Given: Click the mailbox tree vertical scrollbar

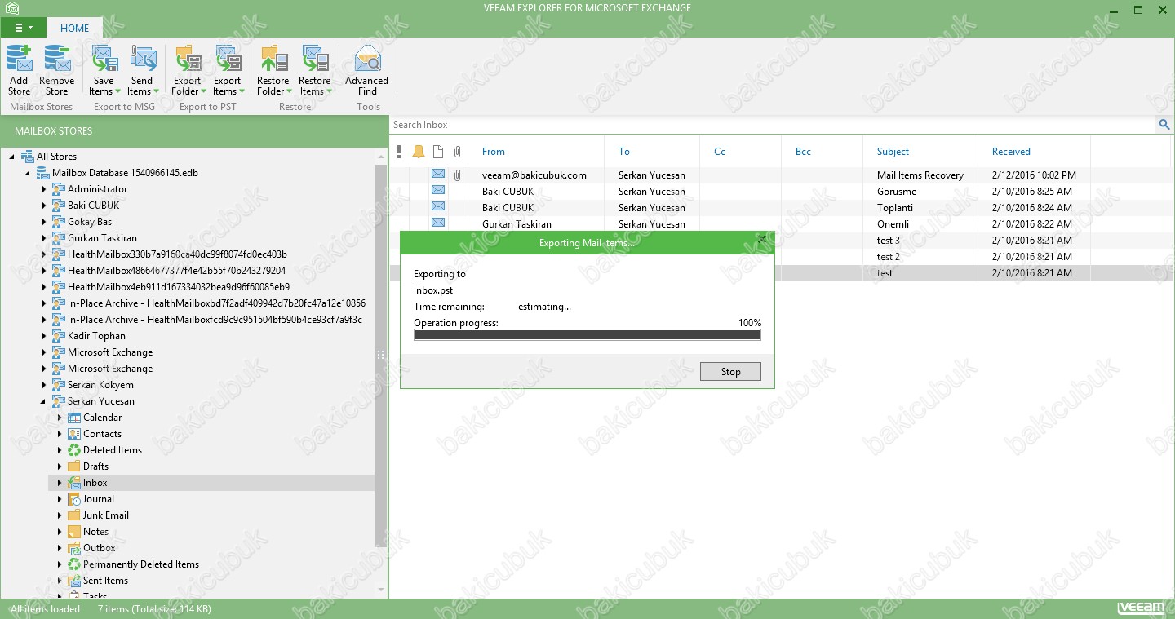Looking at the screenshot, I should pos(381,355).
